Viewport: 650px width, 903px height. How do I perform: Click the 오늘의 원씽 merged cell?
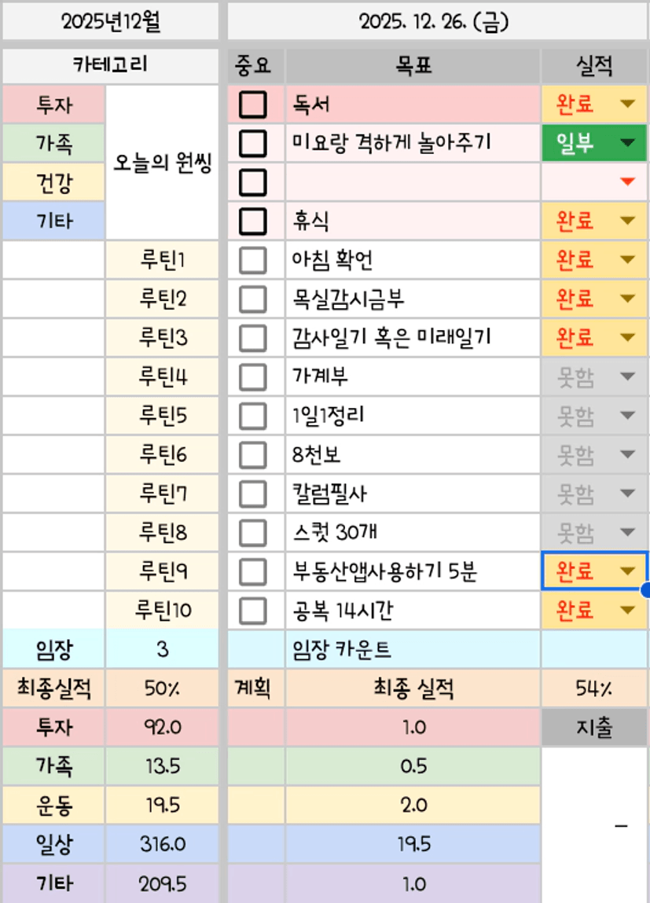pos(162,163)
